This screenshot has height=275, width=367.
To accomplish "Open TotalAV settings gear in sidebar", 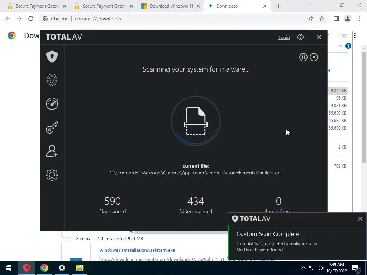I will coord(52,175).
